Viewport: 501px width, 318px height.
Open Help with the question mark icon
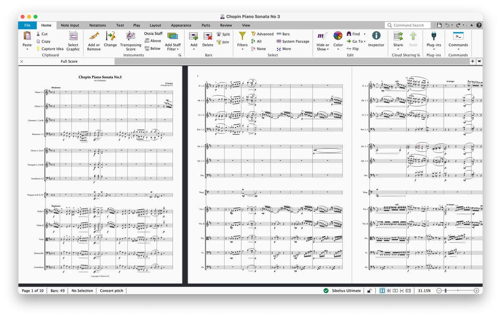(478, 25)
